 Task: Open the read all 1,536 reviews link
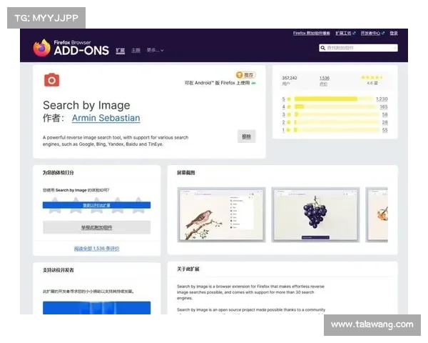click(96, 249)
